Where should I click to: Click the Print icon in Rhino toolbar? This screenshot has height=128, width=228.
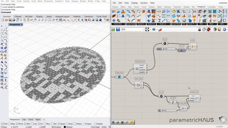pos(14,20)
